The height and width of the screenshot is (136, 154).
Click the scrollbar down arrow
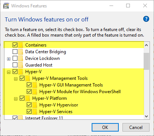click(147, 116)
